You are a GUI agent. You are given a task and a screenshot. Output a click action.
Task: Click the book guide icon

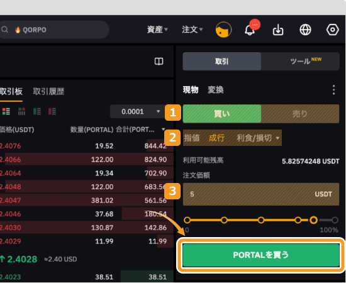point(159,62)
